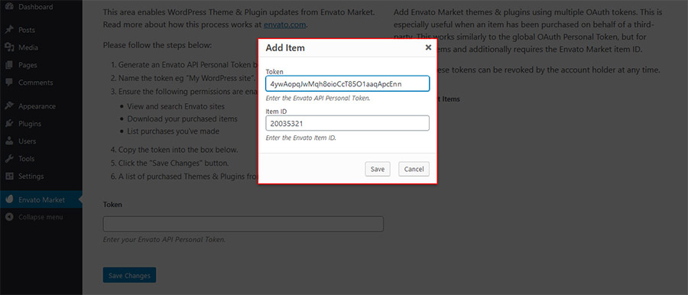Click the Appearance paintbrush icon
Viewport: 688px width, 295px height.
point(8,105)
